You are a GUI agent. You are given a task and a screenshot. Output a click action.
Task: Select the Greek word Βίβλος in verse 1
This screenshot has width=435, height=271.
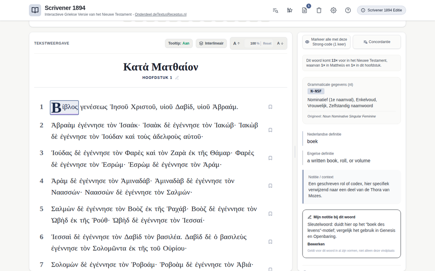point(64,107)
